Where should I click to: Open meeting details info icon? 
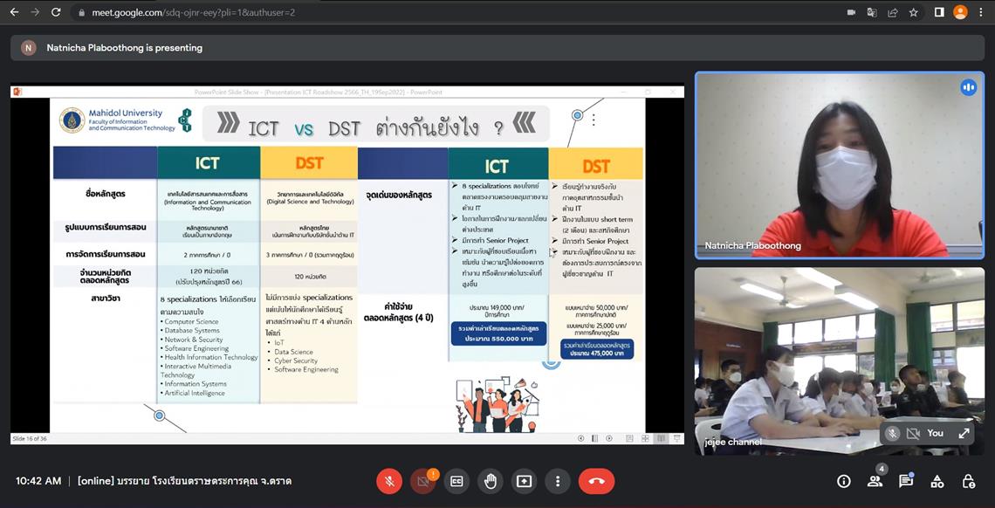pos(843,481)
